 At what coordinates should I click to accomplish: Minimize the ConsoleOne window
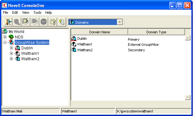point(173,5)
